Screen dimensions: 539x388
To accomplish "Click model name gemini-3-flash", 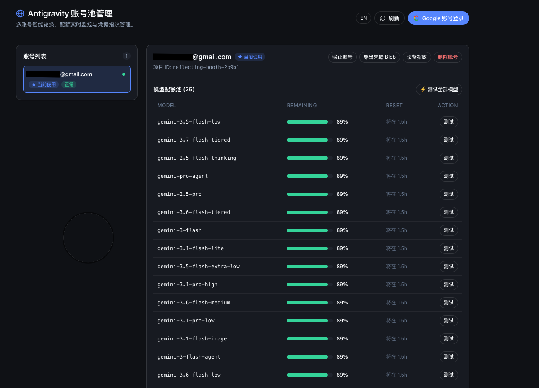I will point(179,230).
